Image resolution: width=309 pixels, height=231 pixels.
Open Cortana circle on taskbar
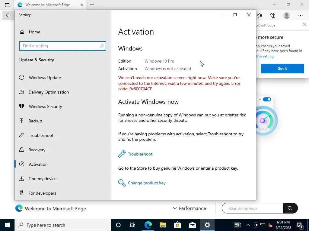[118, 225]
